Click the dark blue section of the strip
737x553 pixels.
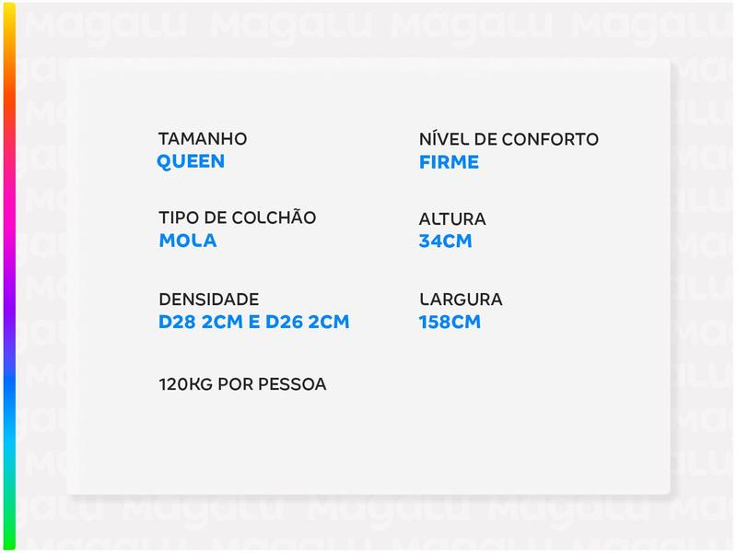(x=9, y=378)
